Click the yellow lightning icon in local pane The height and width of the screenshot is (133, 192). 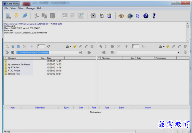pos(75,46)
